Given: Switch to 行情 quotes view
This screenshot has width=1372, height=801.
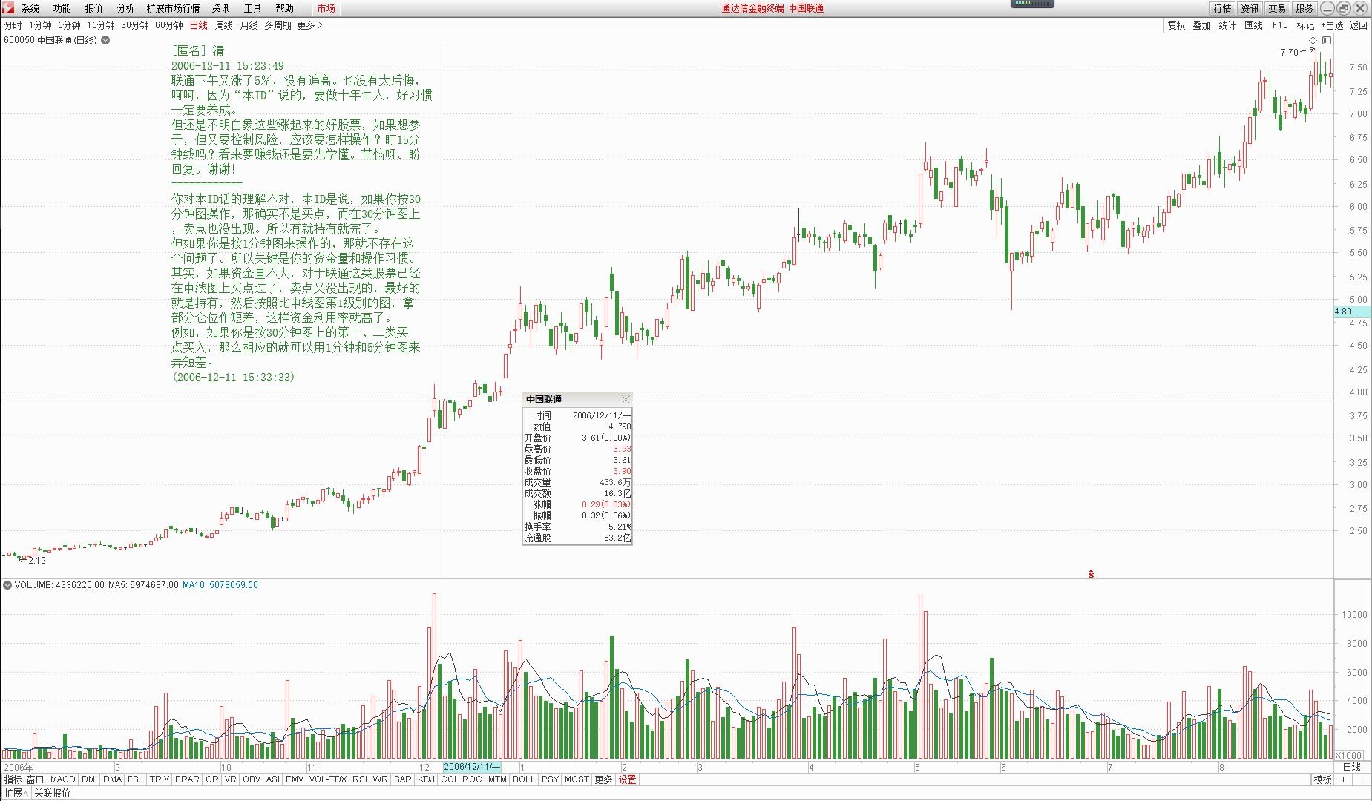Looking at the screenshot, I should (1222, 8).
